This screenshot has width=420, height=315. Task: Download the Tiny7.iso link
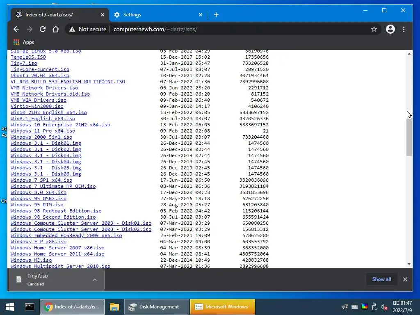(x=24, y=63)
